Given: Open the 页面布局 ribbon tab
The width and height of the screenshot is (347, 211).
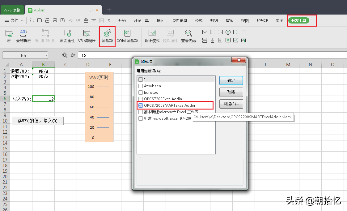Looking at the screenshot, I should tap(180, 21).
